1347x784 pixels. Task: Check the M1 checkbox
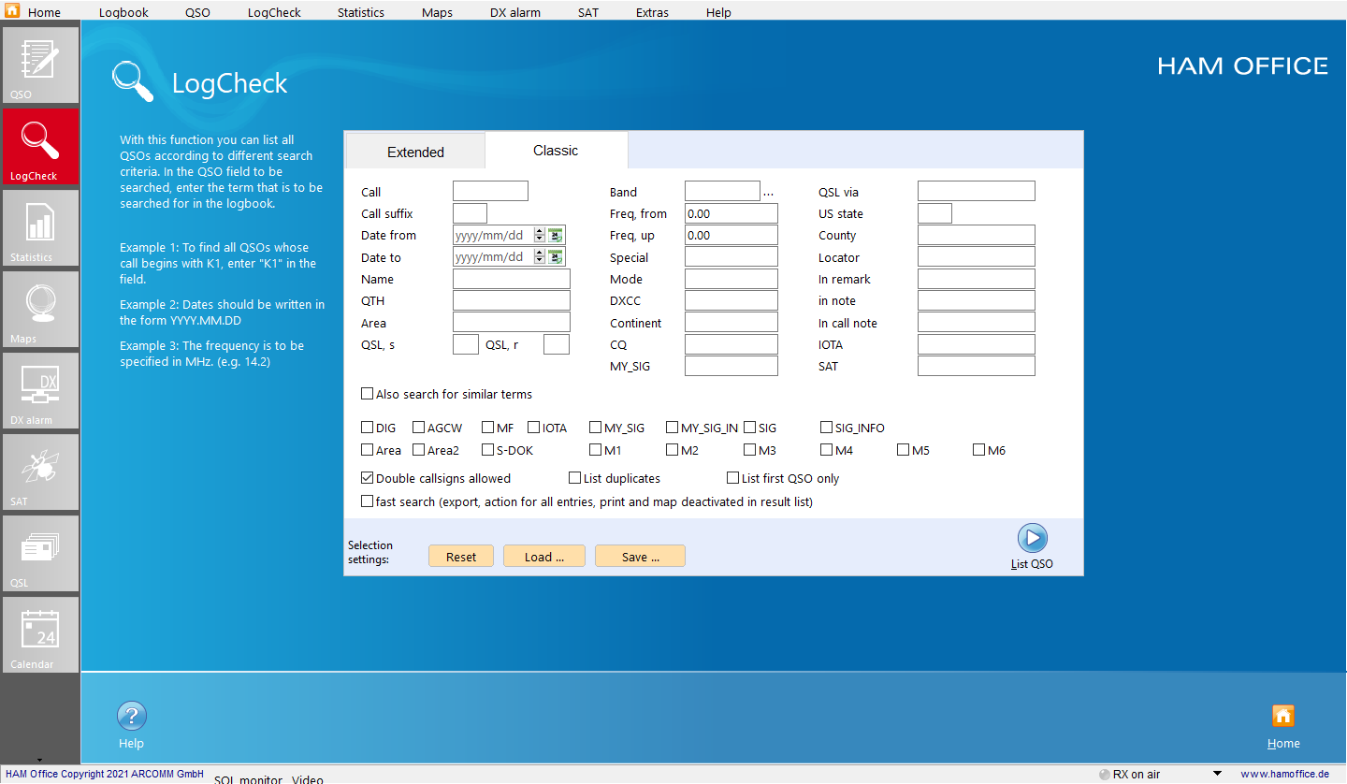[x=596, y=450]
